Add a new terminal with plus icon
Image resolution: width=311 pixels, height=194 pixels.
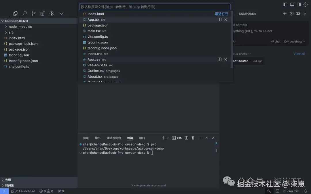tap(164, 138)
